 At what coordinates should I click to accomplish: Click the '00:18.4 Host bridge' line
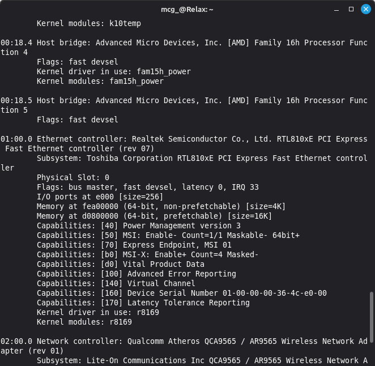coord(184,43)
